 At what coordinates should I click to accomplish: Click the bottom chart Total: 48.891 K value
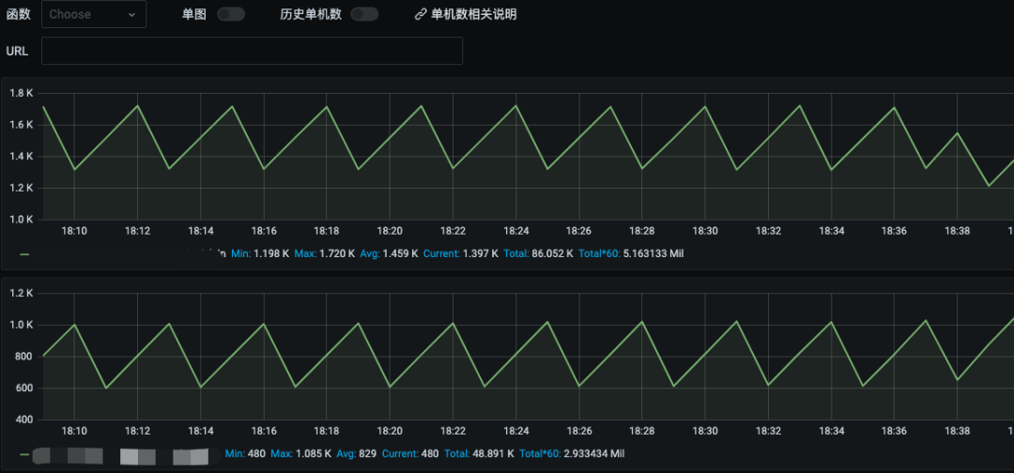pos(479,454)
